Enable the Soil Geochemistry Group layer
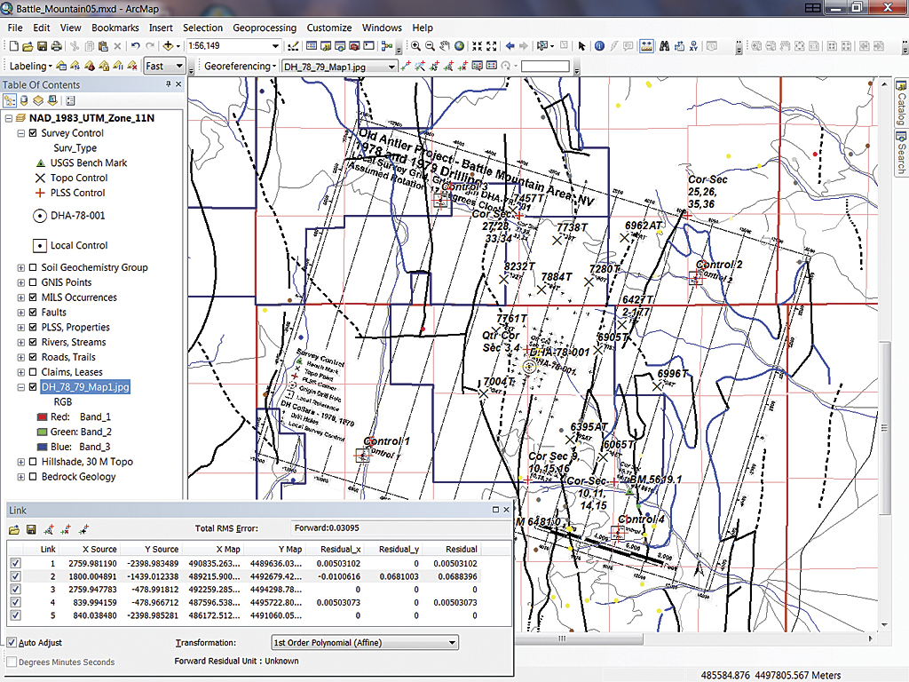The image size is (909, 682). click(33, 267)
